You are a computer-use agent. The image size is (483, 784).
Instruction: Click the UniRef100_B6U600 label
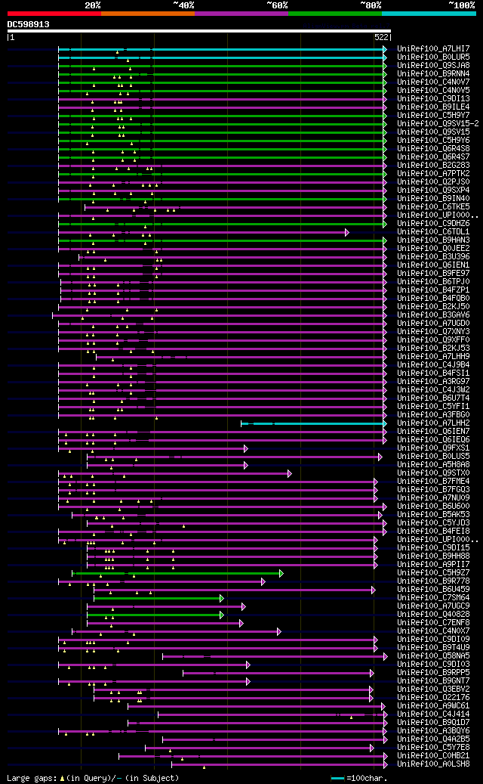click(433, 507)
